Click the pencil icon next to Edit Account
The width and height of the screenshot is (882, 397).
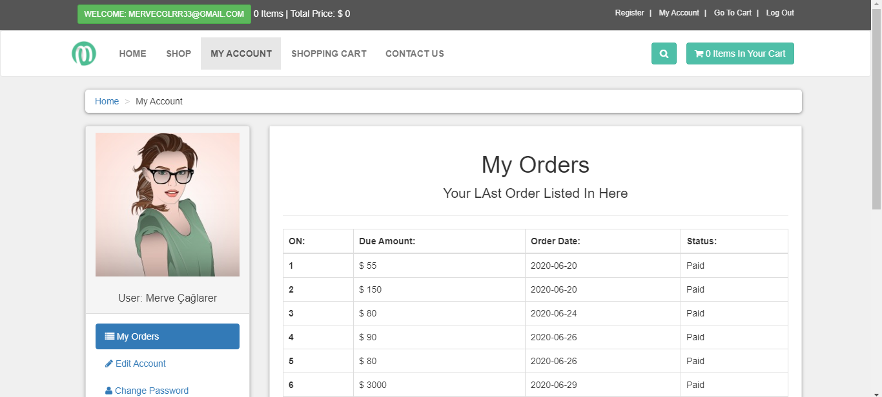pos(109,363)
